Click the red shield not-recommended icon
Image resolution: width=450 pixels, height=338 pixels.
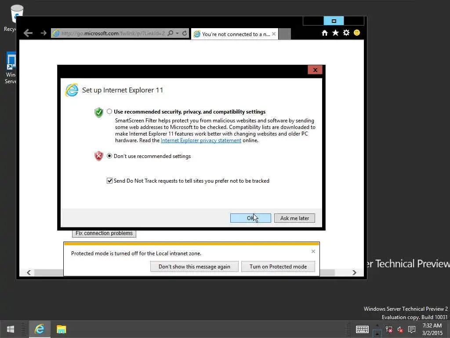click(99, 156)
